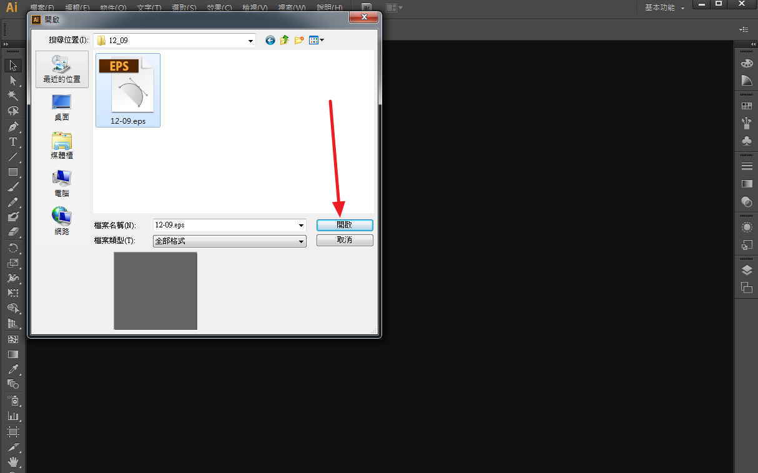
Task: Open the Graphic Styles panel icon
Action: coord(746,244)
